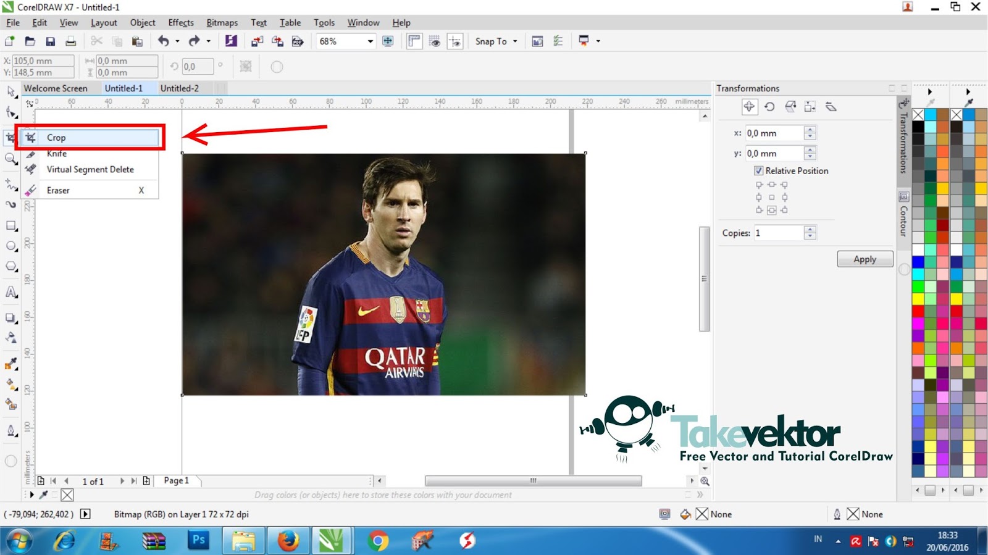The width and height of the screenshot is (988, 555).
Task: Open the Effects menu
Action: point(181,23)
